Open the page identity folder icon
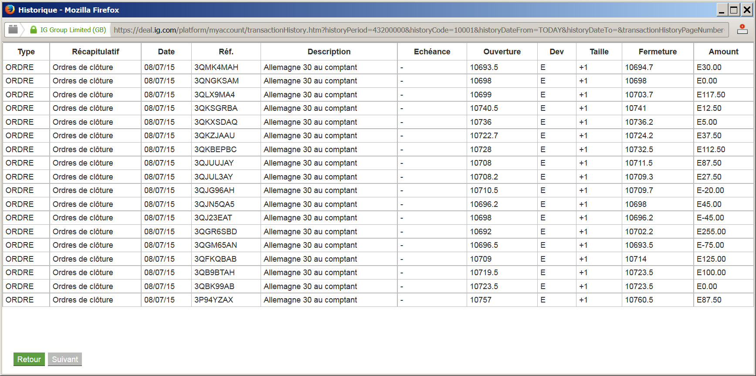756x376 pixels. (x=13, y=30)
